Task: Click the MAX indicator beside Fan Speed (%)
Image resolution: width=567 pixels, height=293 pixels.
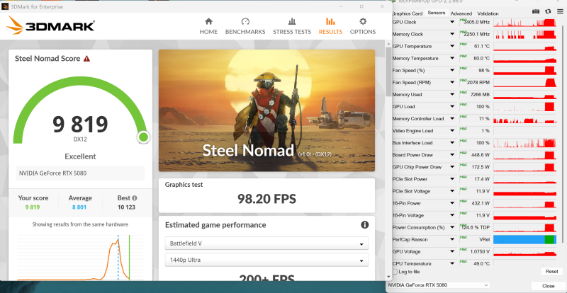Action: pyautogui.click(x=463, y=69)
